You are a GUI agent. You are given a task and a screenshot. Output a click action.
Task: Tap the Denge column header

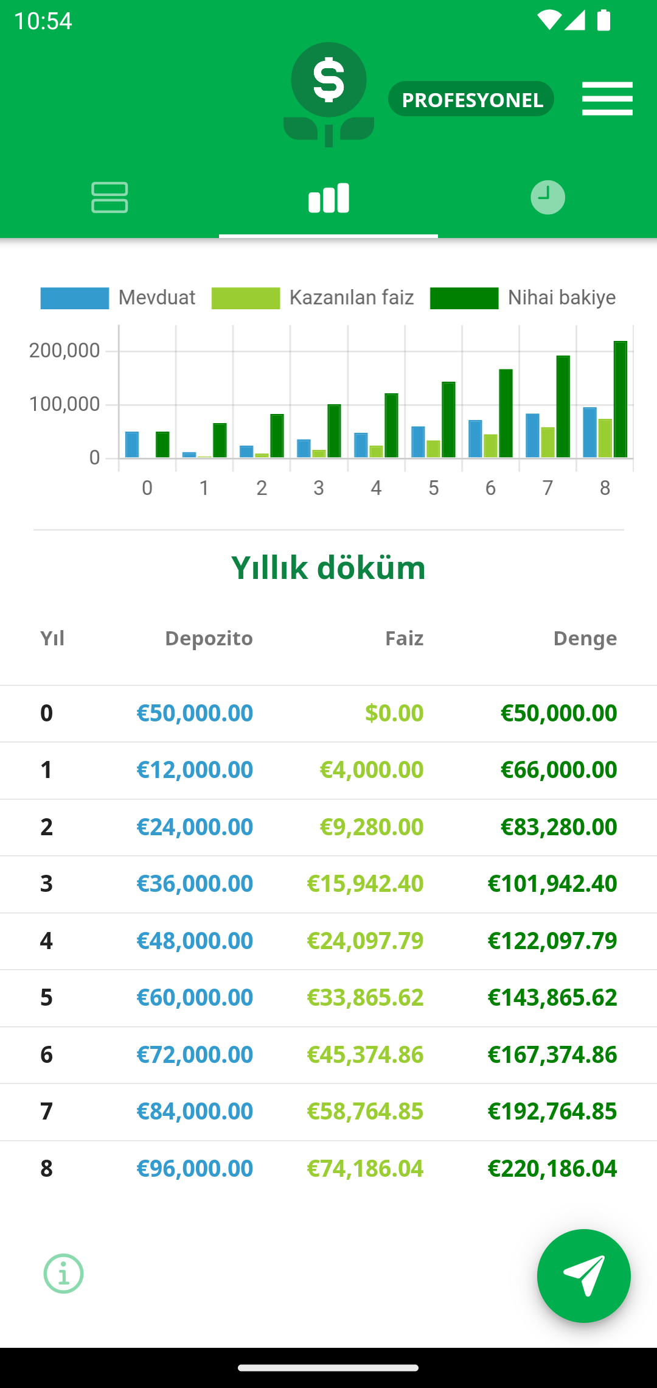coord(585,638)
